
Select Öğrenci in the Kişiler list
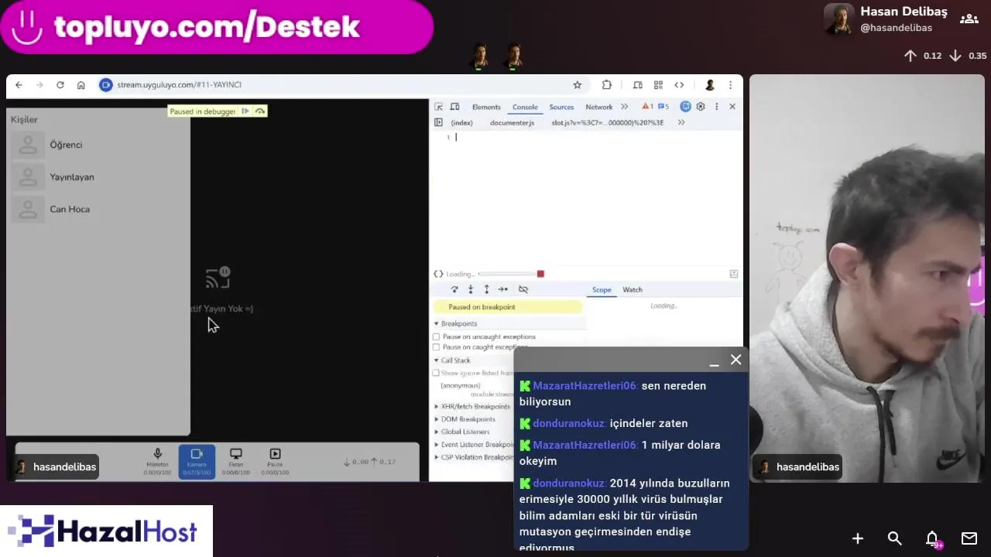99,145
